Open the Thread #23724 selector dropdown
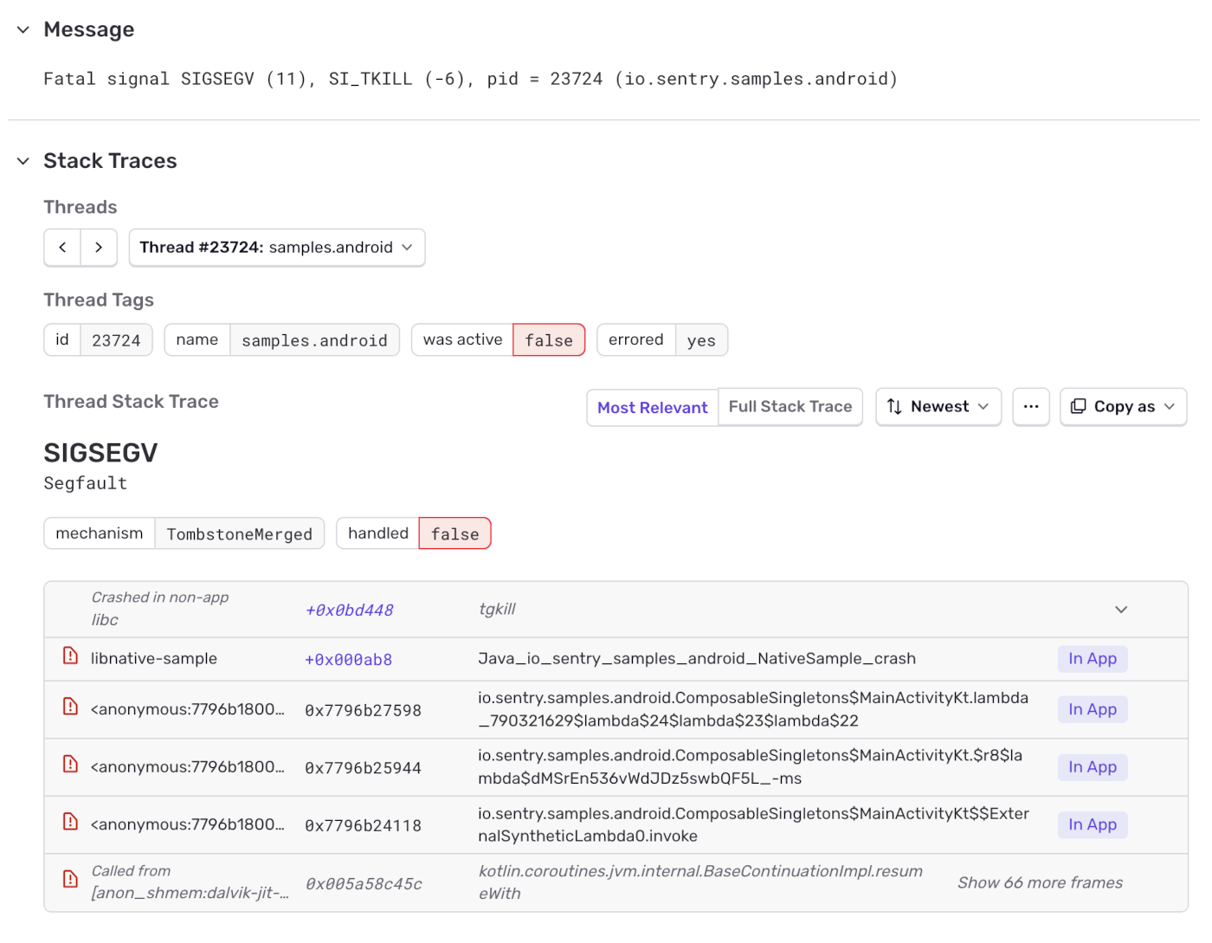The height and width of the screenshot is (943, 1212). [276, 248]
